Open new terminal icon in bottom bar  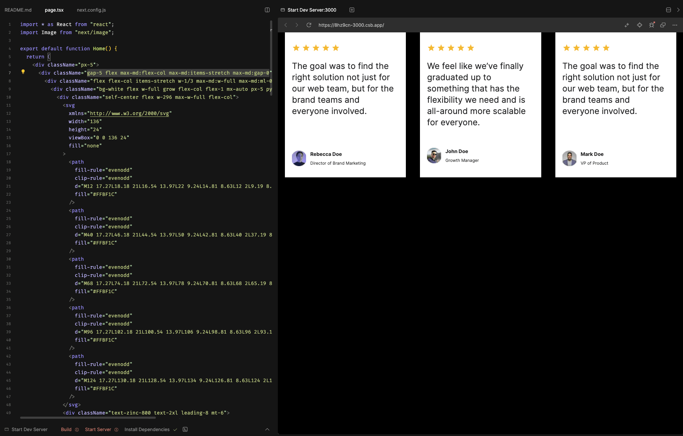[185, 429]
